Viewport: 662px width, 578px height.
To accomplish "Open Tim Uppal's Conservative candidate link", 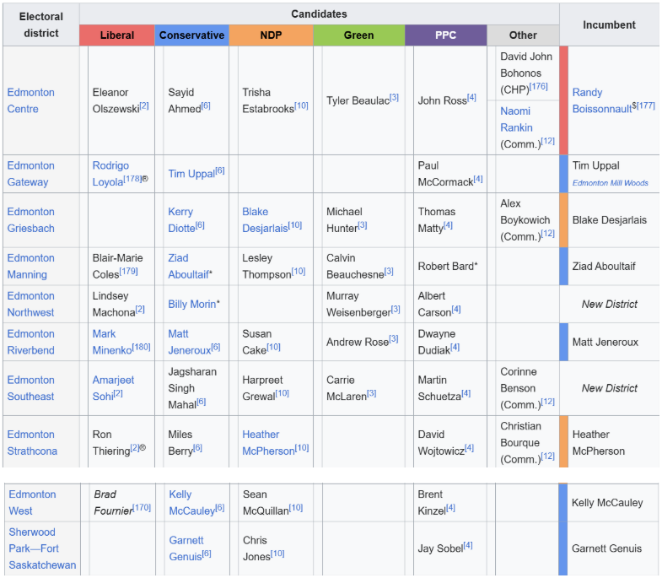I will [x=191, y=174].
